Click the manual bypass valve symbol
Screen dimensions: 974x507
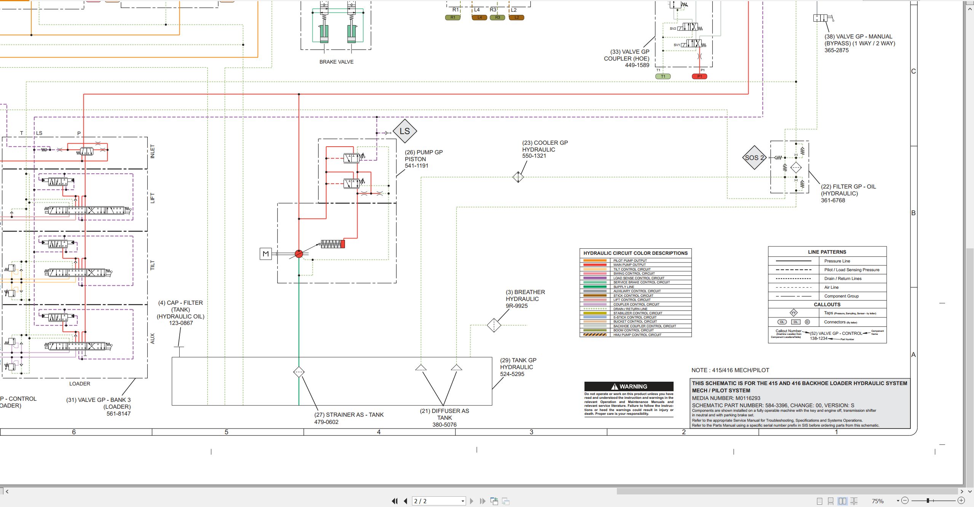(x=823, y=18)
